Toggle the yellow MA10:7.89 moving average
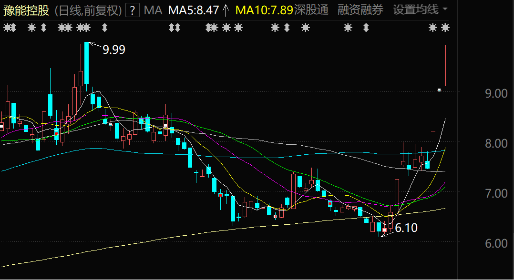 coord(264,10)
